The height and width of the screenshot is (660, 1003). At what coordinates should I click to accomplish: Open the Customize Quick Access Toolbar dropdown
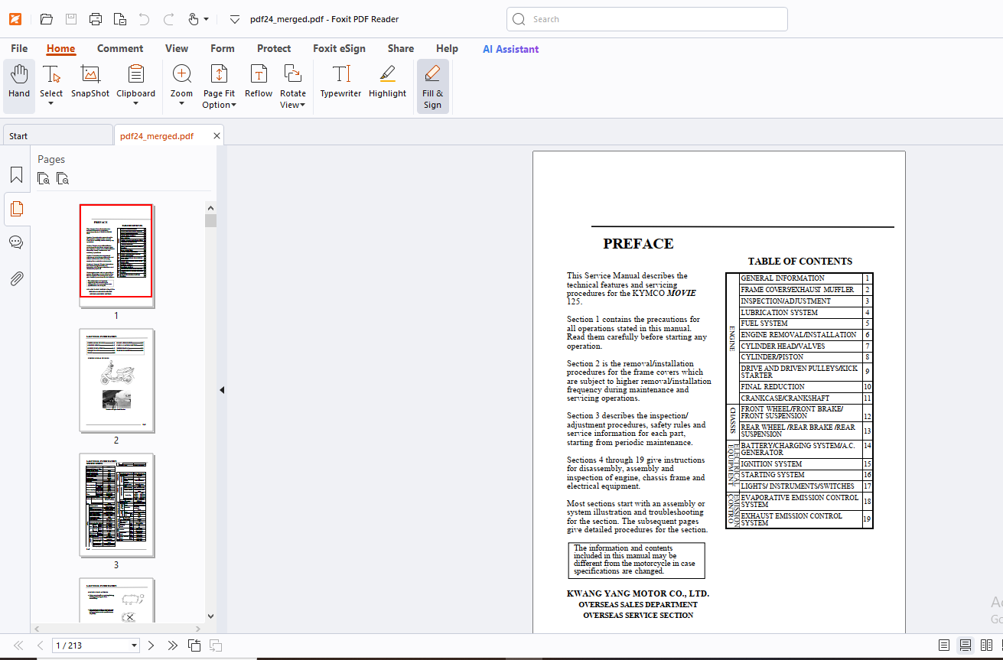coord(234,19)
